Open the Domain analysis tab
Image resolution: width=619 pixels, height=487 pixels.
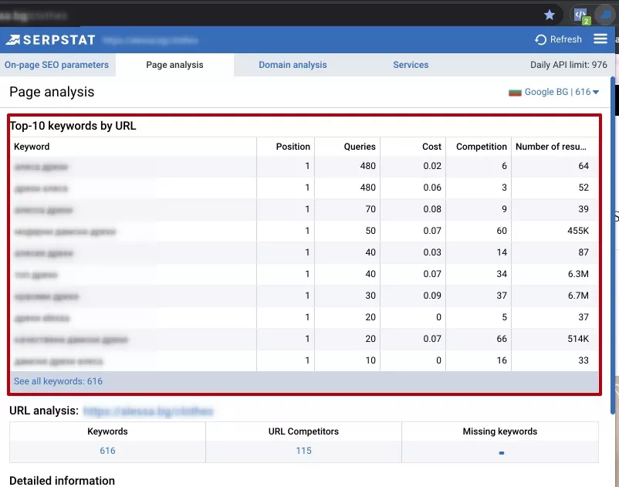coord(293,65)
